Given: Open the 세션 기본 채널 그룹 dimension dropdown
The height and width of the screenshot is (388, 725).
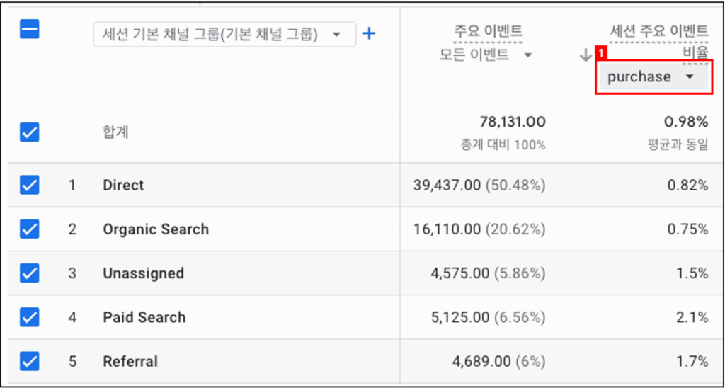Looking at the screenshot, I should click(x=224, y=34).
